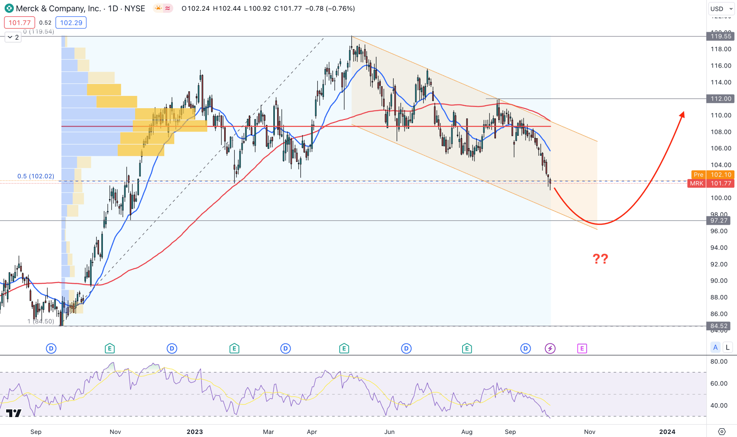Screen dimensions: 737x437
Task: Click the 0.5 (102.02) Fibonacci level label
Action: (36, 176)
